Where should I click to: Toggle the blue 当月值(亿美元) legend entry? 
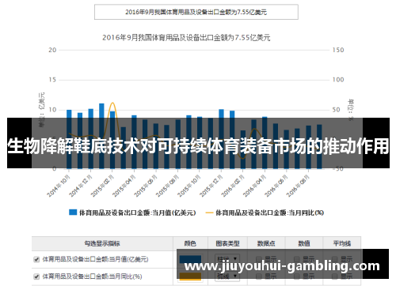point(132,213)
